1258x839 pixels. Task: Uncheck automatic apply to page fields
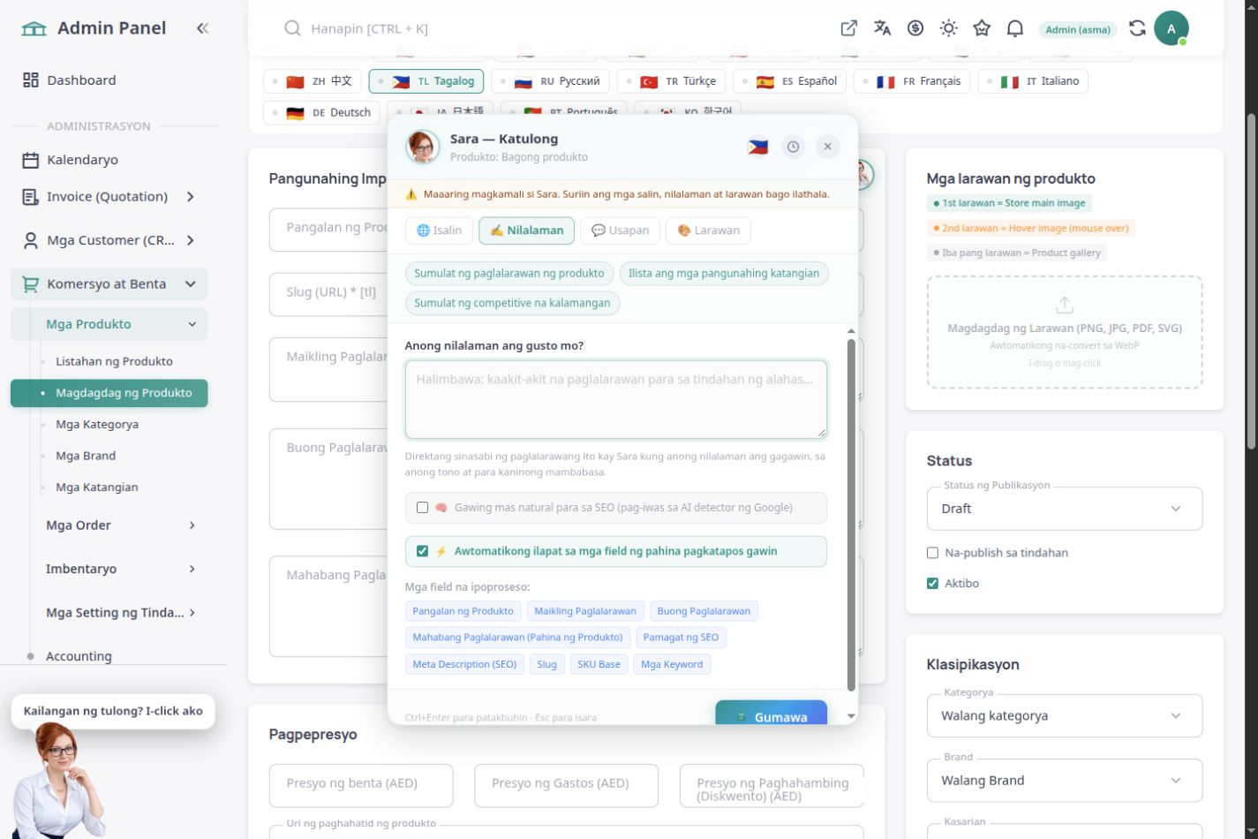[x=422, y=551]
